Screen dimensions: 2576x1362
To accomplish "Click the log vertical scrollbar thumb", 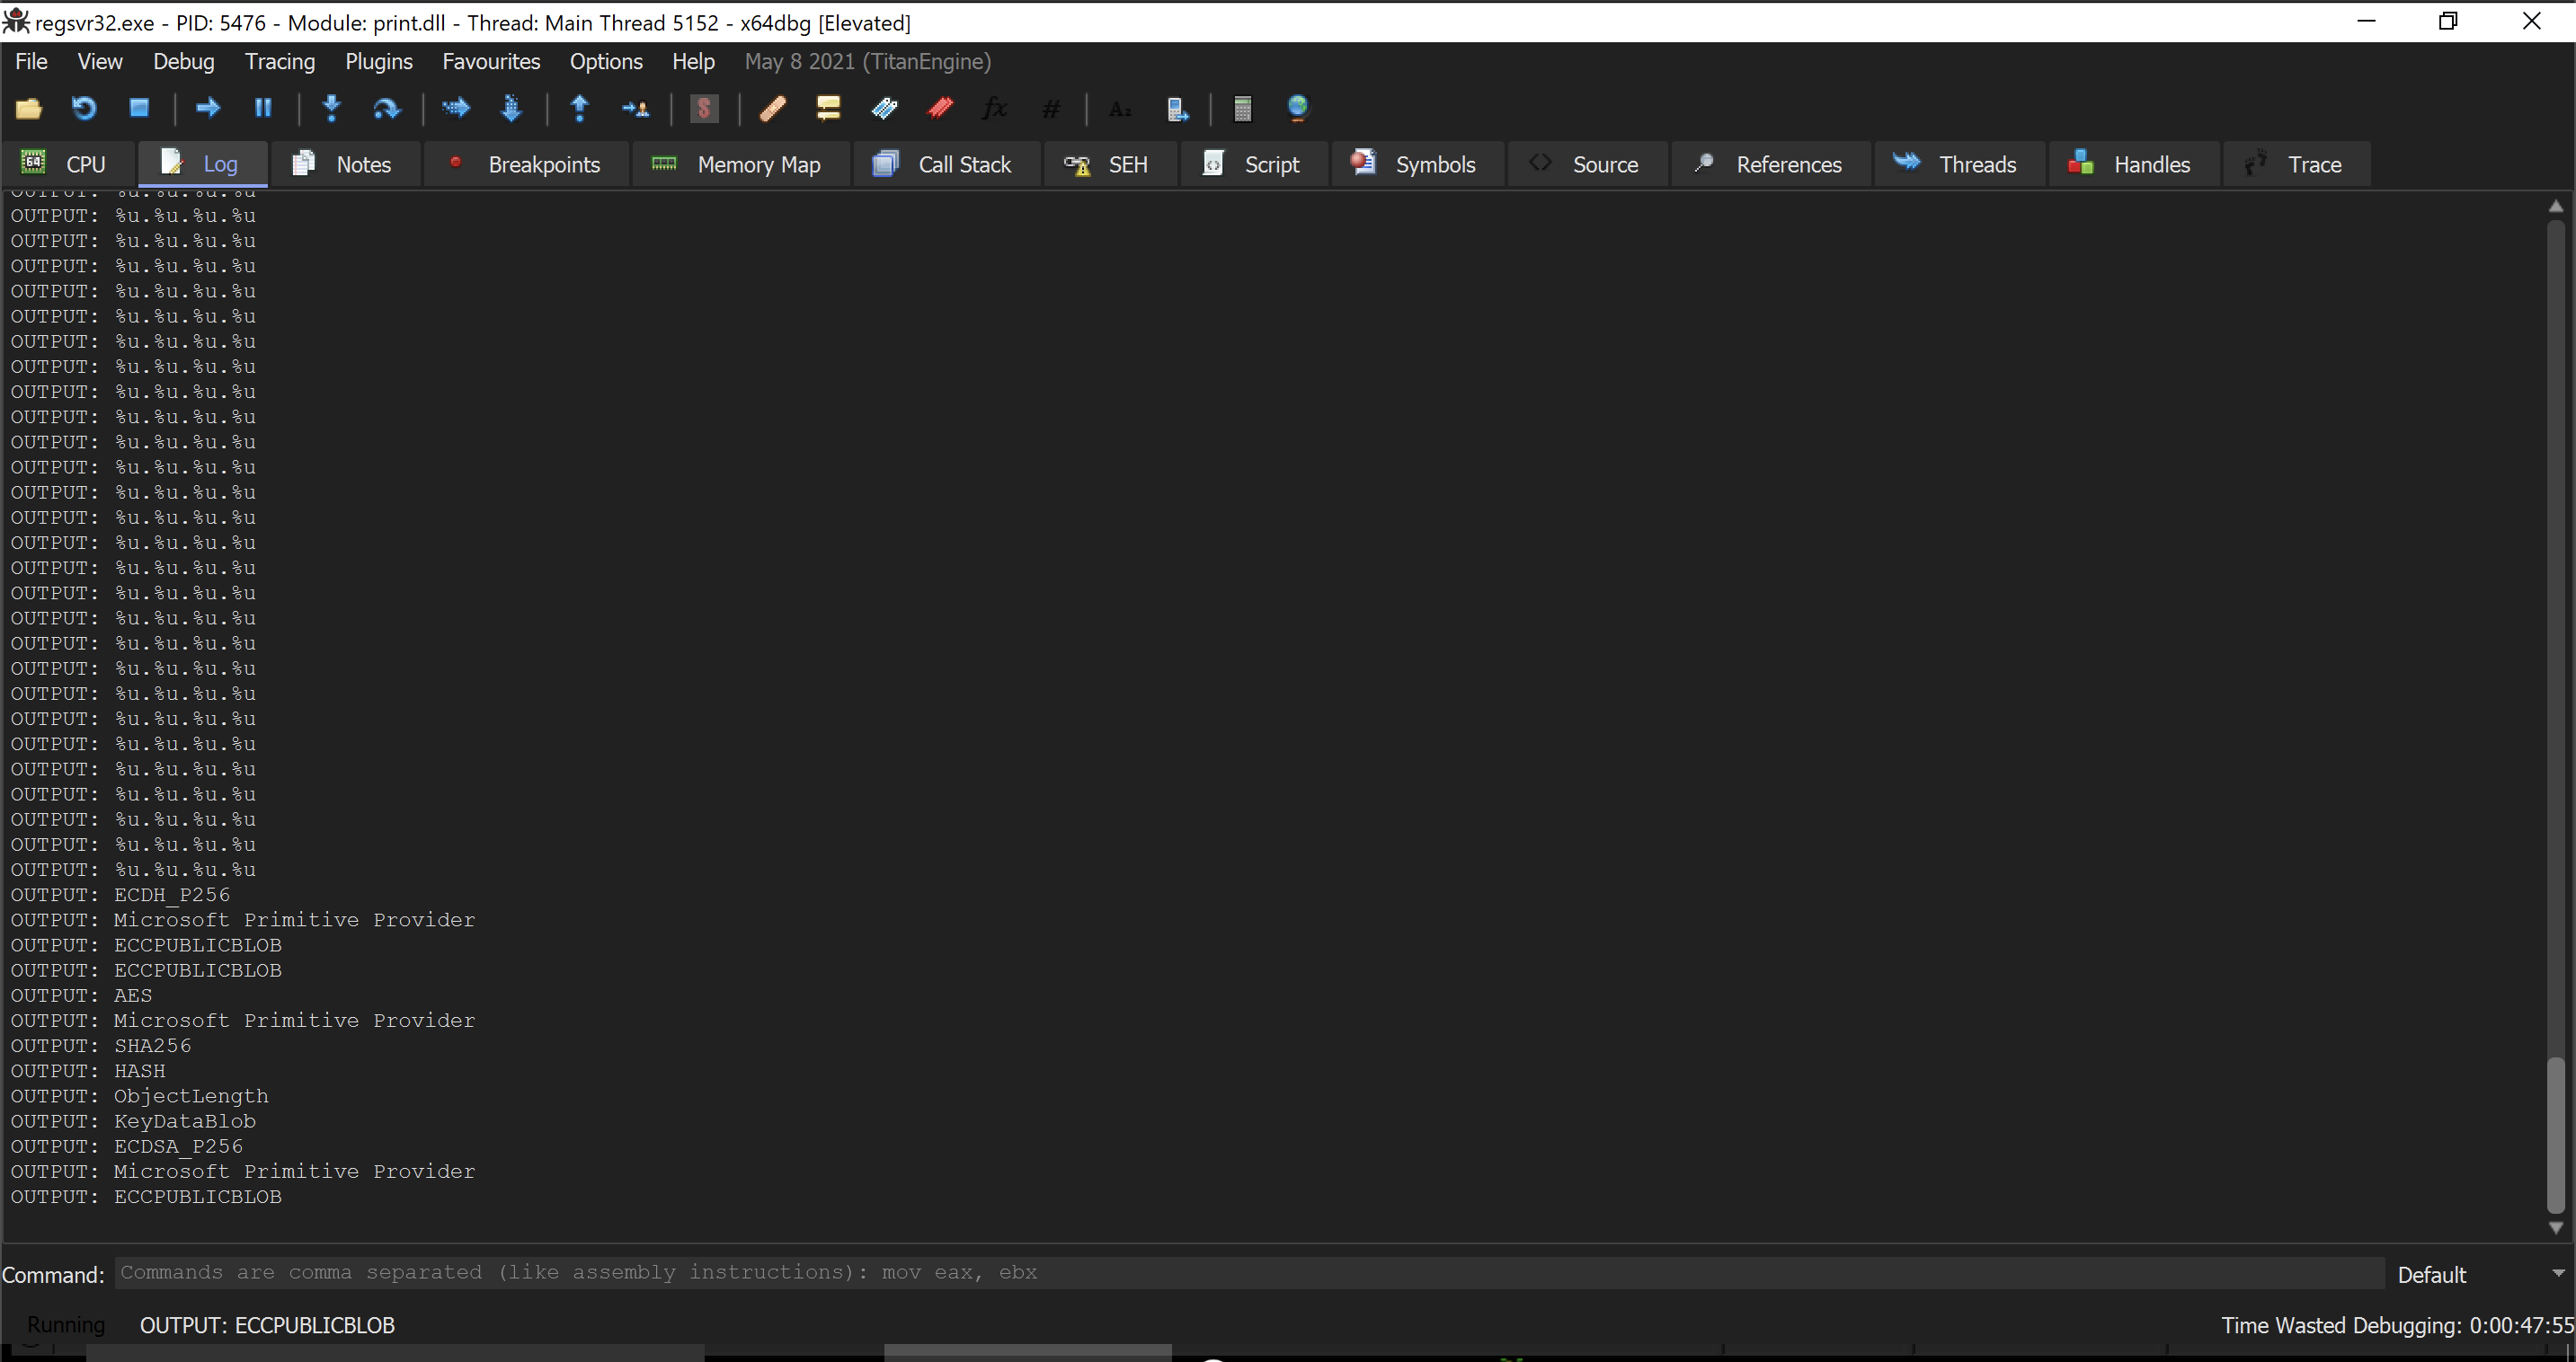I will point(2555,1136).
